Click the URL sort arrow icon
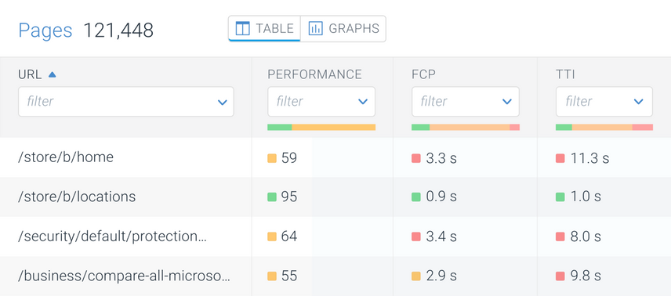This screenshot has width=671, height=296. (x=53, y=74)
